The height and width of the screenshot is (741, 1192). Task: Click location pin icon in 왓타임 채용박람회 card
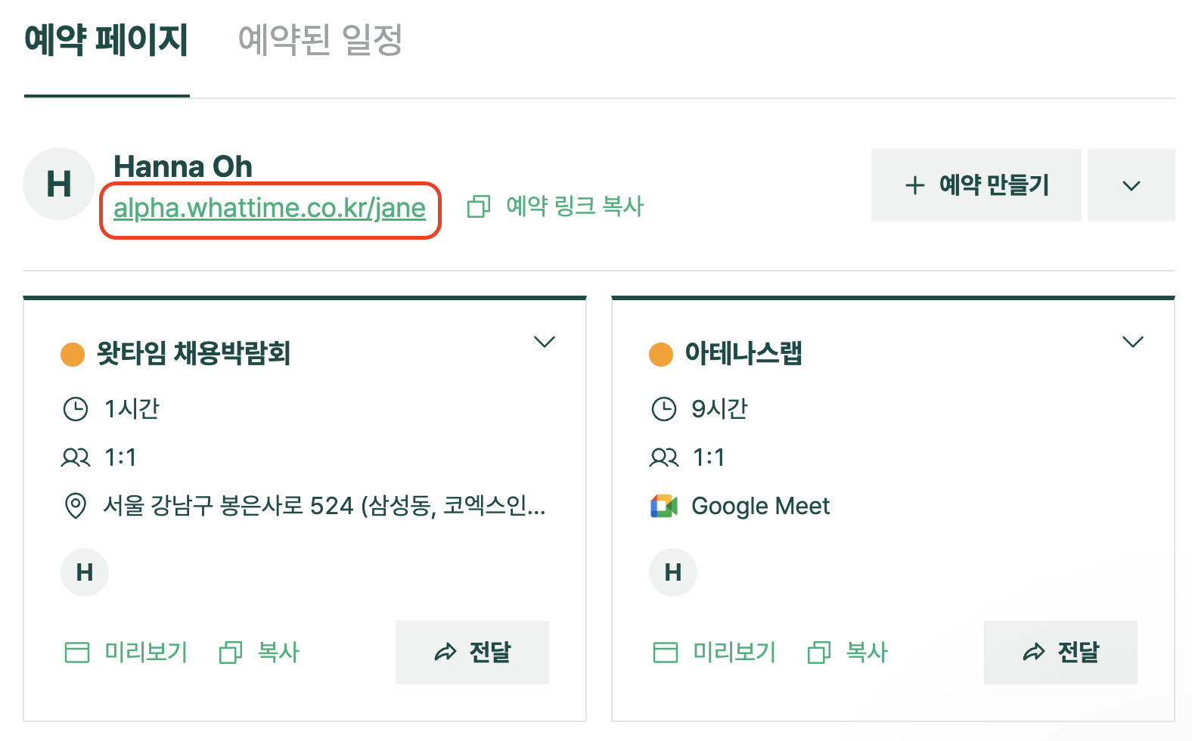tap(76, 506)
